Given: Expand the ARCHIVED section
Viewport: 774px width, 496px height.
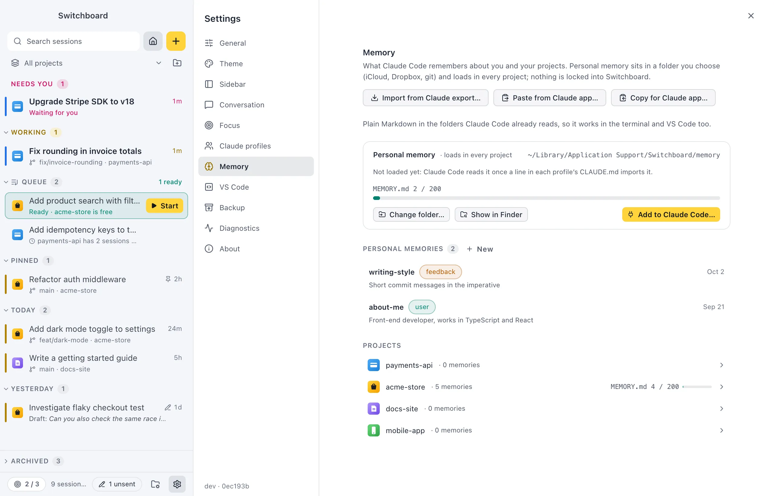Looking at the screenshot, I should (x=6, y=461).
